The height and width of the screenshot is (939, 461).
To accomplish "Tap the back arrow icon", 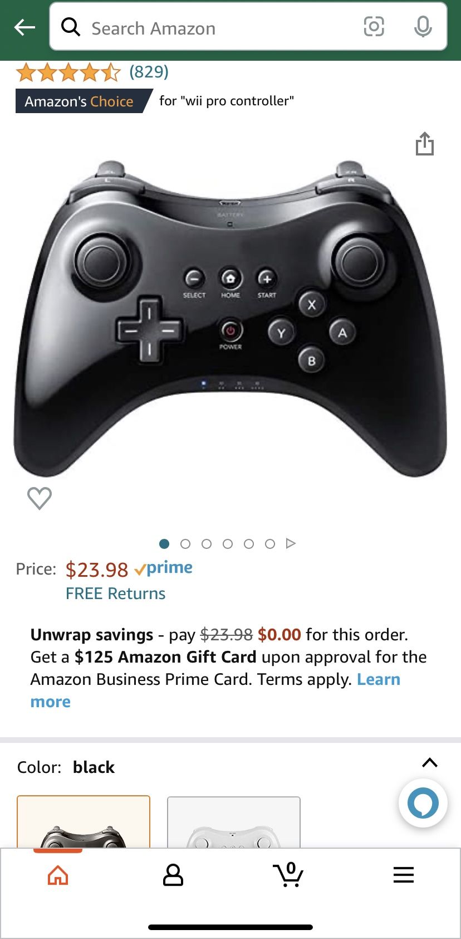I will click(24, 27).
